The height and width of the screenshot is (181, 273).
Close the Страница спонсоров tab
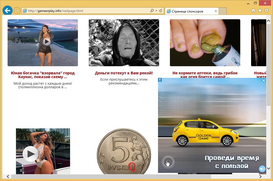click(216, 11)
